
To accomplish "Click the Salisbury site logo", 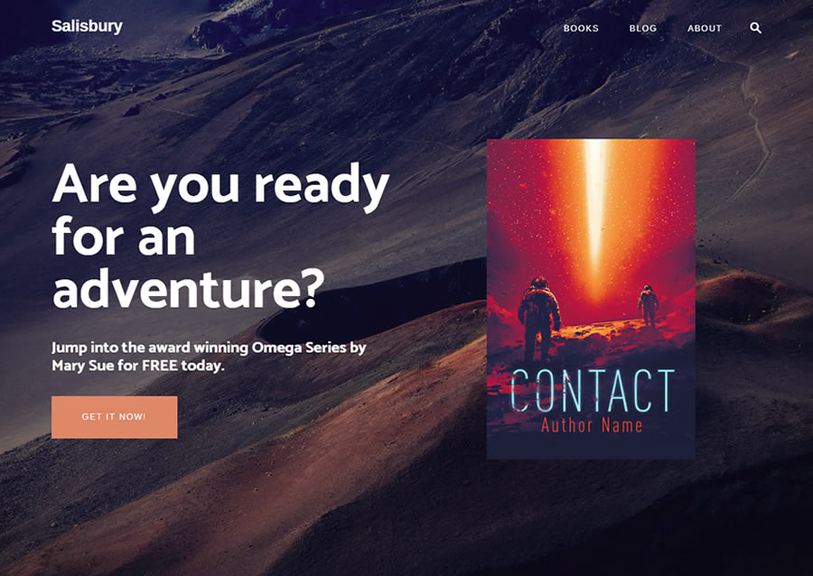I will (x=87, y=26).
